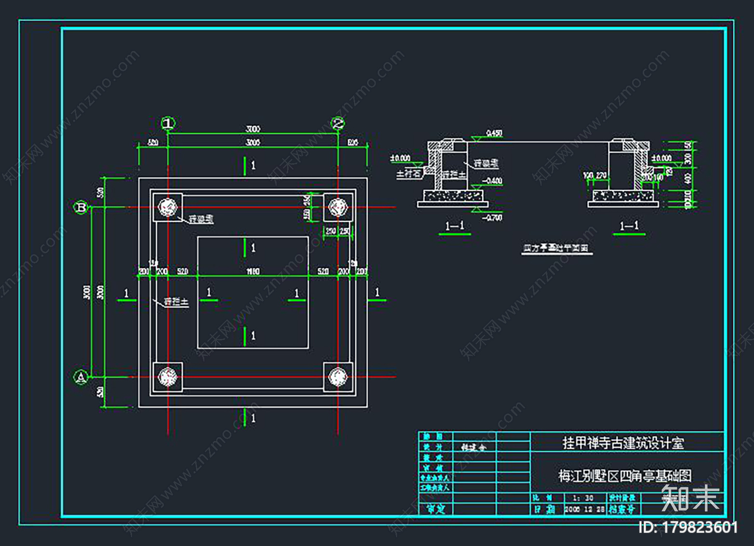The image size is (754, 546).
Task: Click the "±0.000" level mark in right section
Action: point(661,158)
